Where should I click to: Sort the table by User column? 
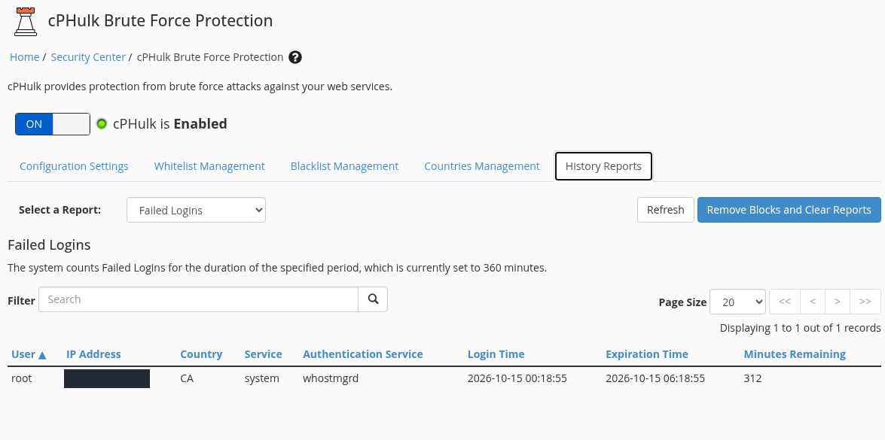28,354
